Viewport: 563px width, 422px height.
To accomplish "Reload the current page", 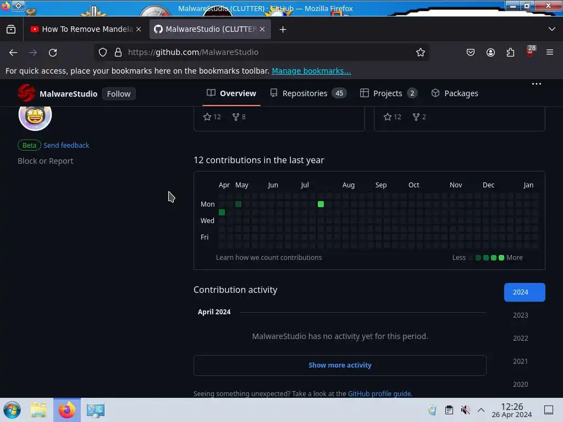I will pyautogui.click(x=53, y=52).
